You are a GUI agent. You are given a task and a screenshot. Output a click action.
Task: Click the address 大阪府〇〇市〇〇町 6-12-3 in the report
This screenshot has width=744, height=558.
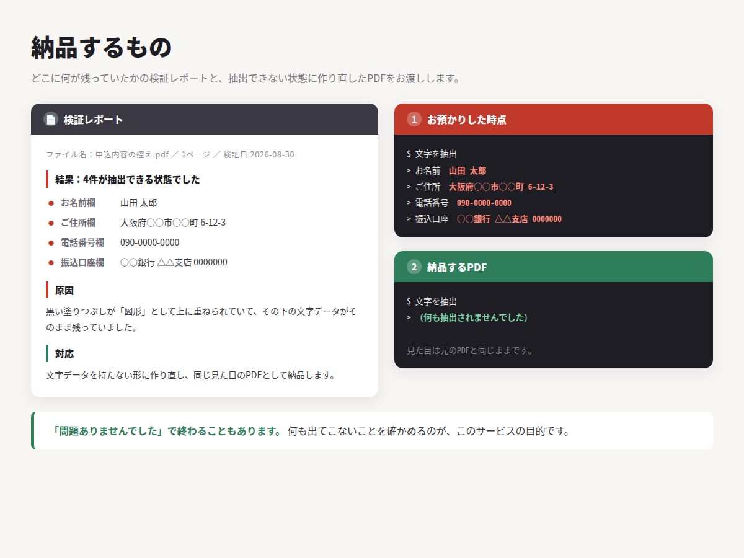point(173,223)
